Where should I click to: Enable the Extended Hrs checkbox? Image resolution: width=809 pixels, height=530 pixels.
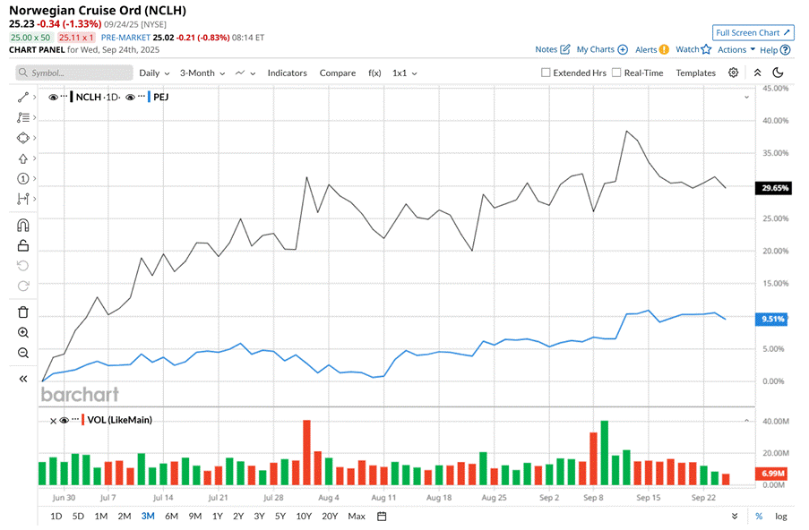[x=546, y=73]
